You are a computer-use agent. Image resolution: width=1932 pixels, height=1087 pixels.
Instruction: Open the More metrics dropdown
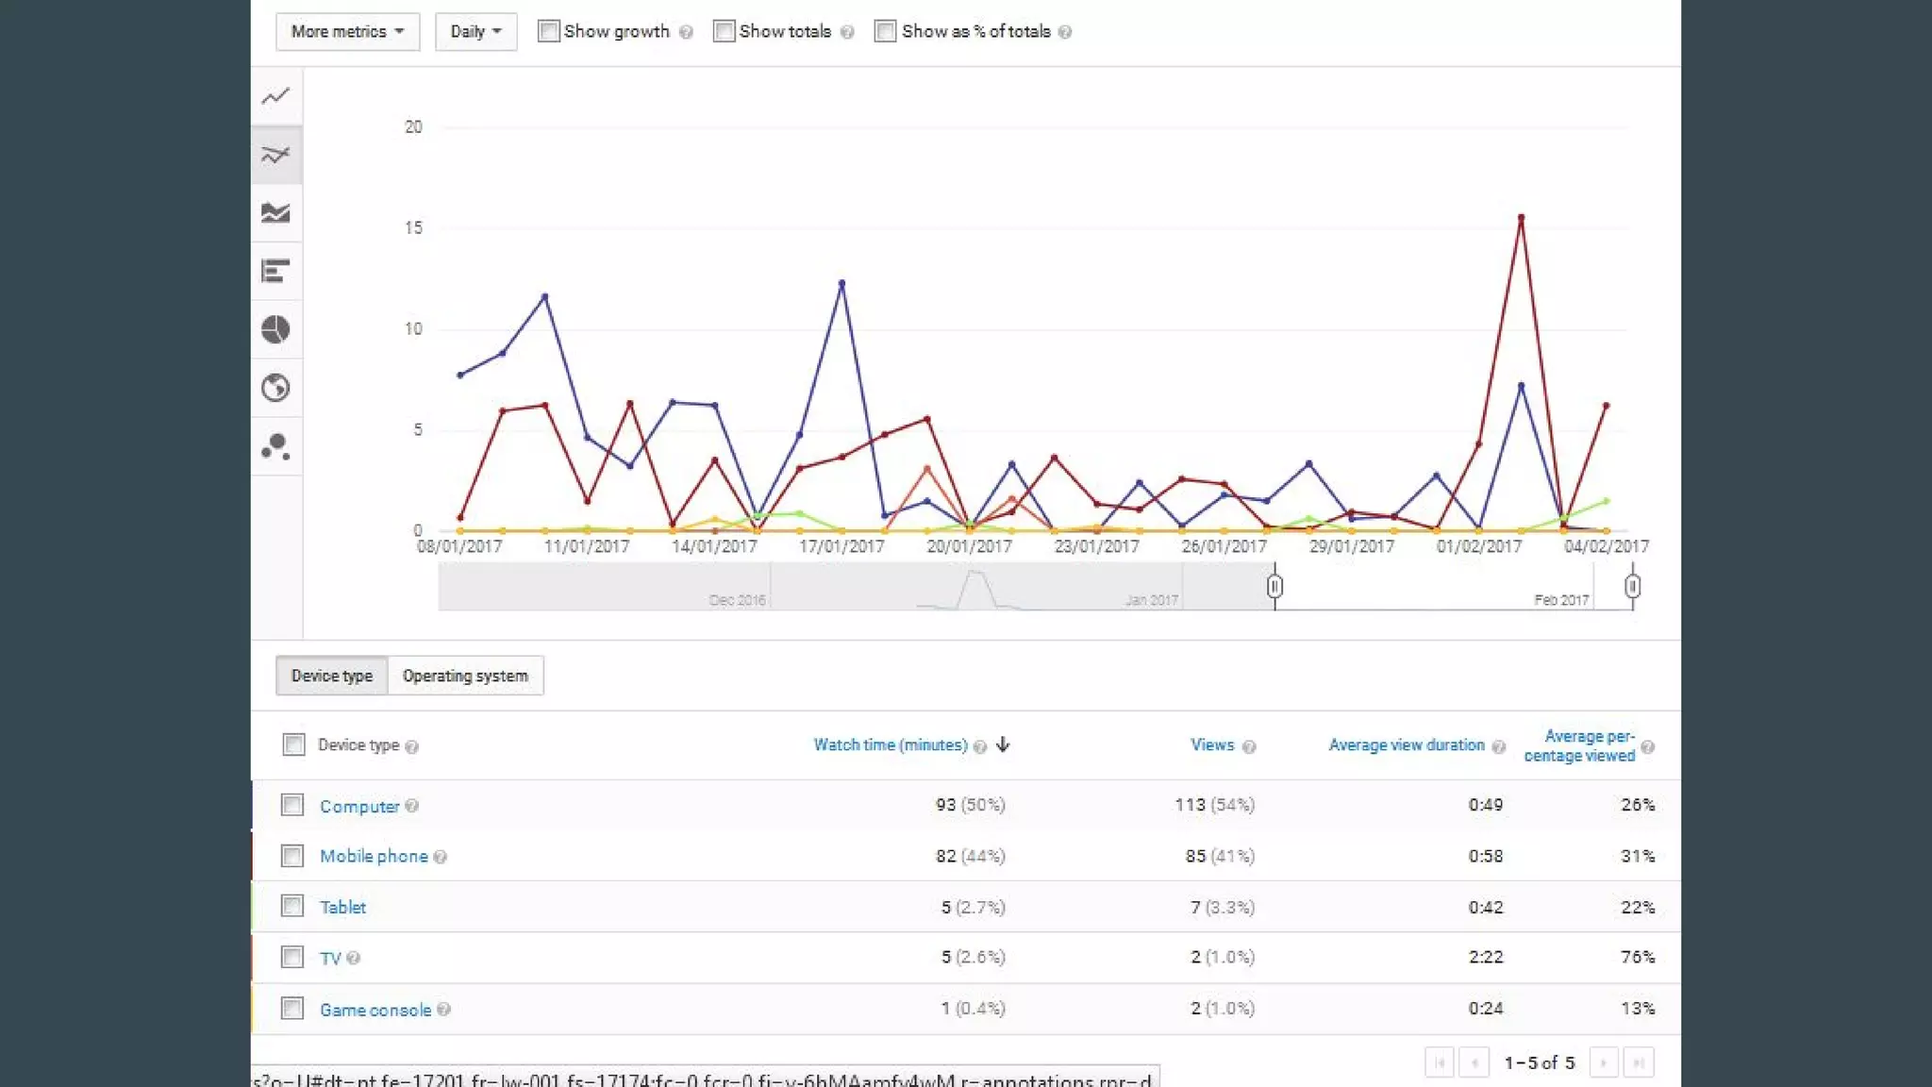(347, 31)
